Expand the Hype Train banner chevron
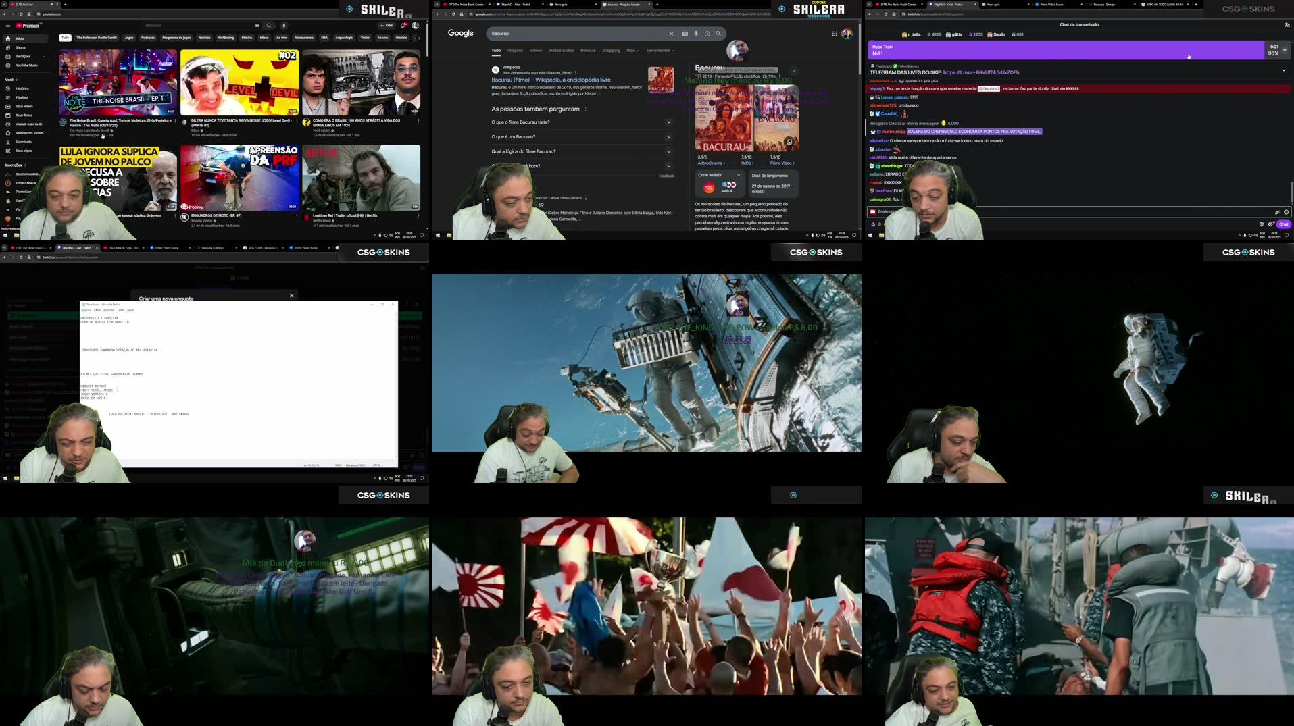1294x726 pixels. (x=1285, y=50)
